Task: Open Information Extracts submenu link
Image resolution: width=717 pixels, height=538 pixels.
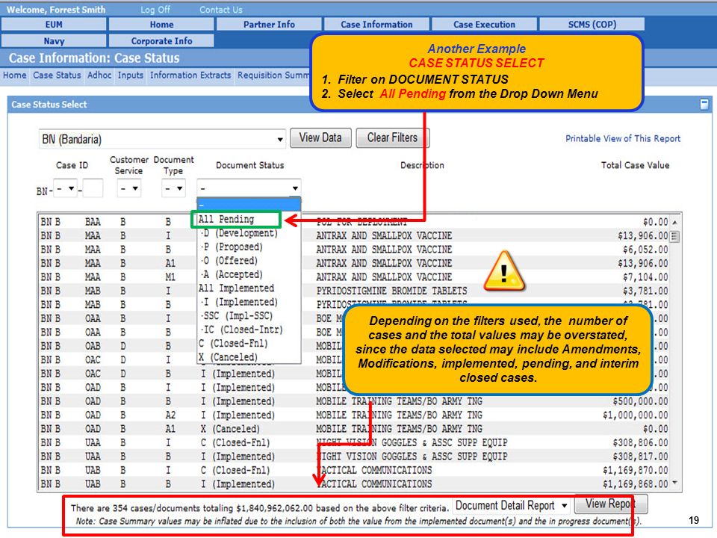Action: pos(190,75)
